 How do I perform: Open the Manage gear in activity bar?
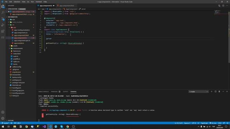[x=3, y=118]
